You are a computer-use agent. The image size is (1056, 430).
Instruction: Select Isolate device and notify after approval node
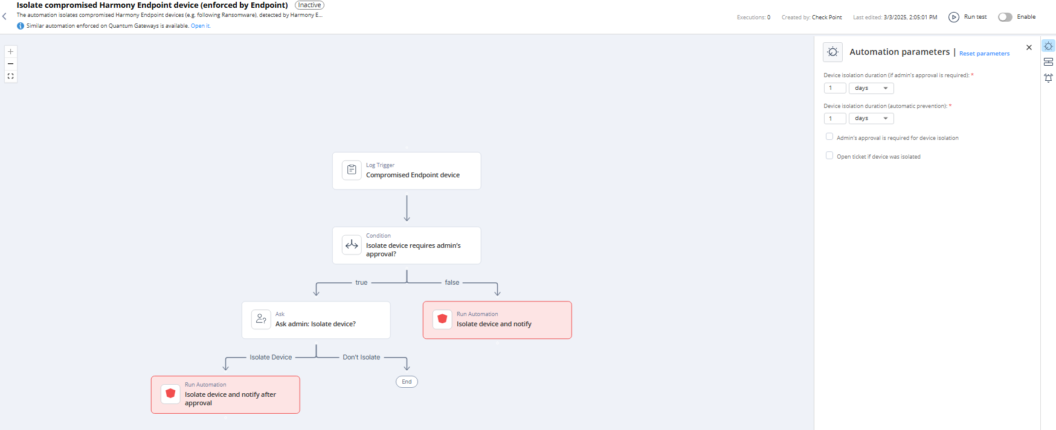pyautogui.click(x=225, y=395)
